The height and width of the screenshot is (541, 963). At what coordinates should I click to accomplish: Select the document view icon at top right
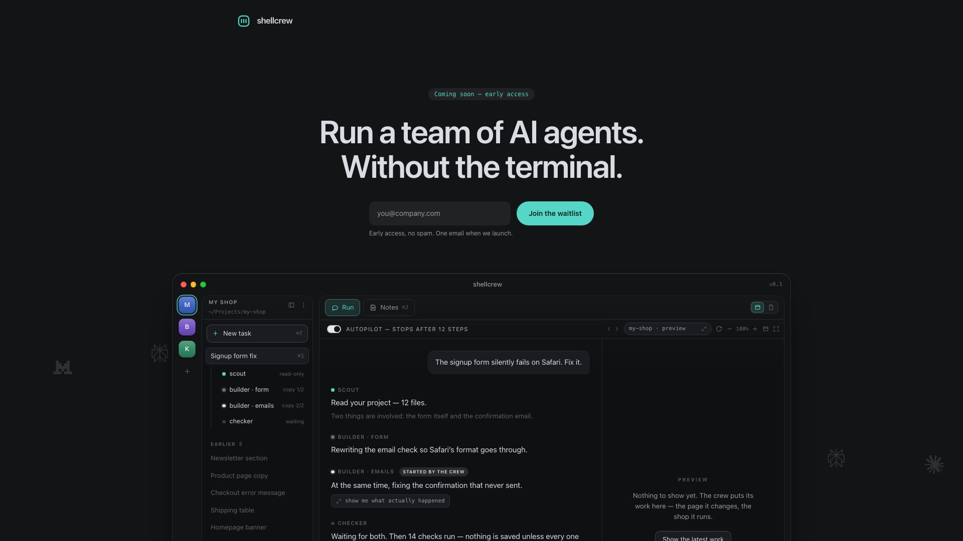point(771,308)
